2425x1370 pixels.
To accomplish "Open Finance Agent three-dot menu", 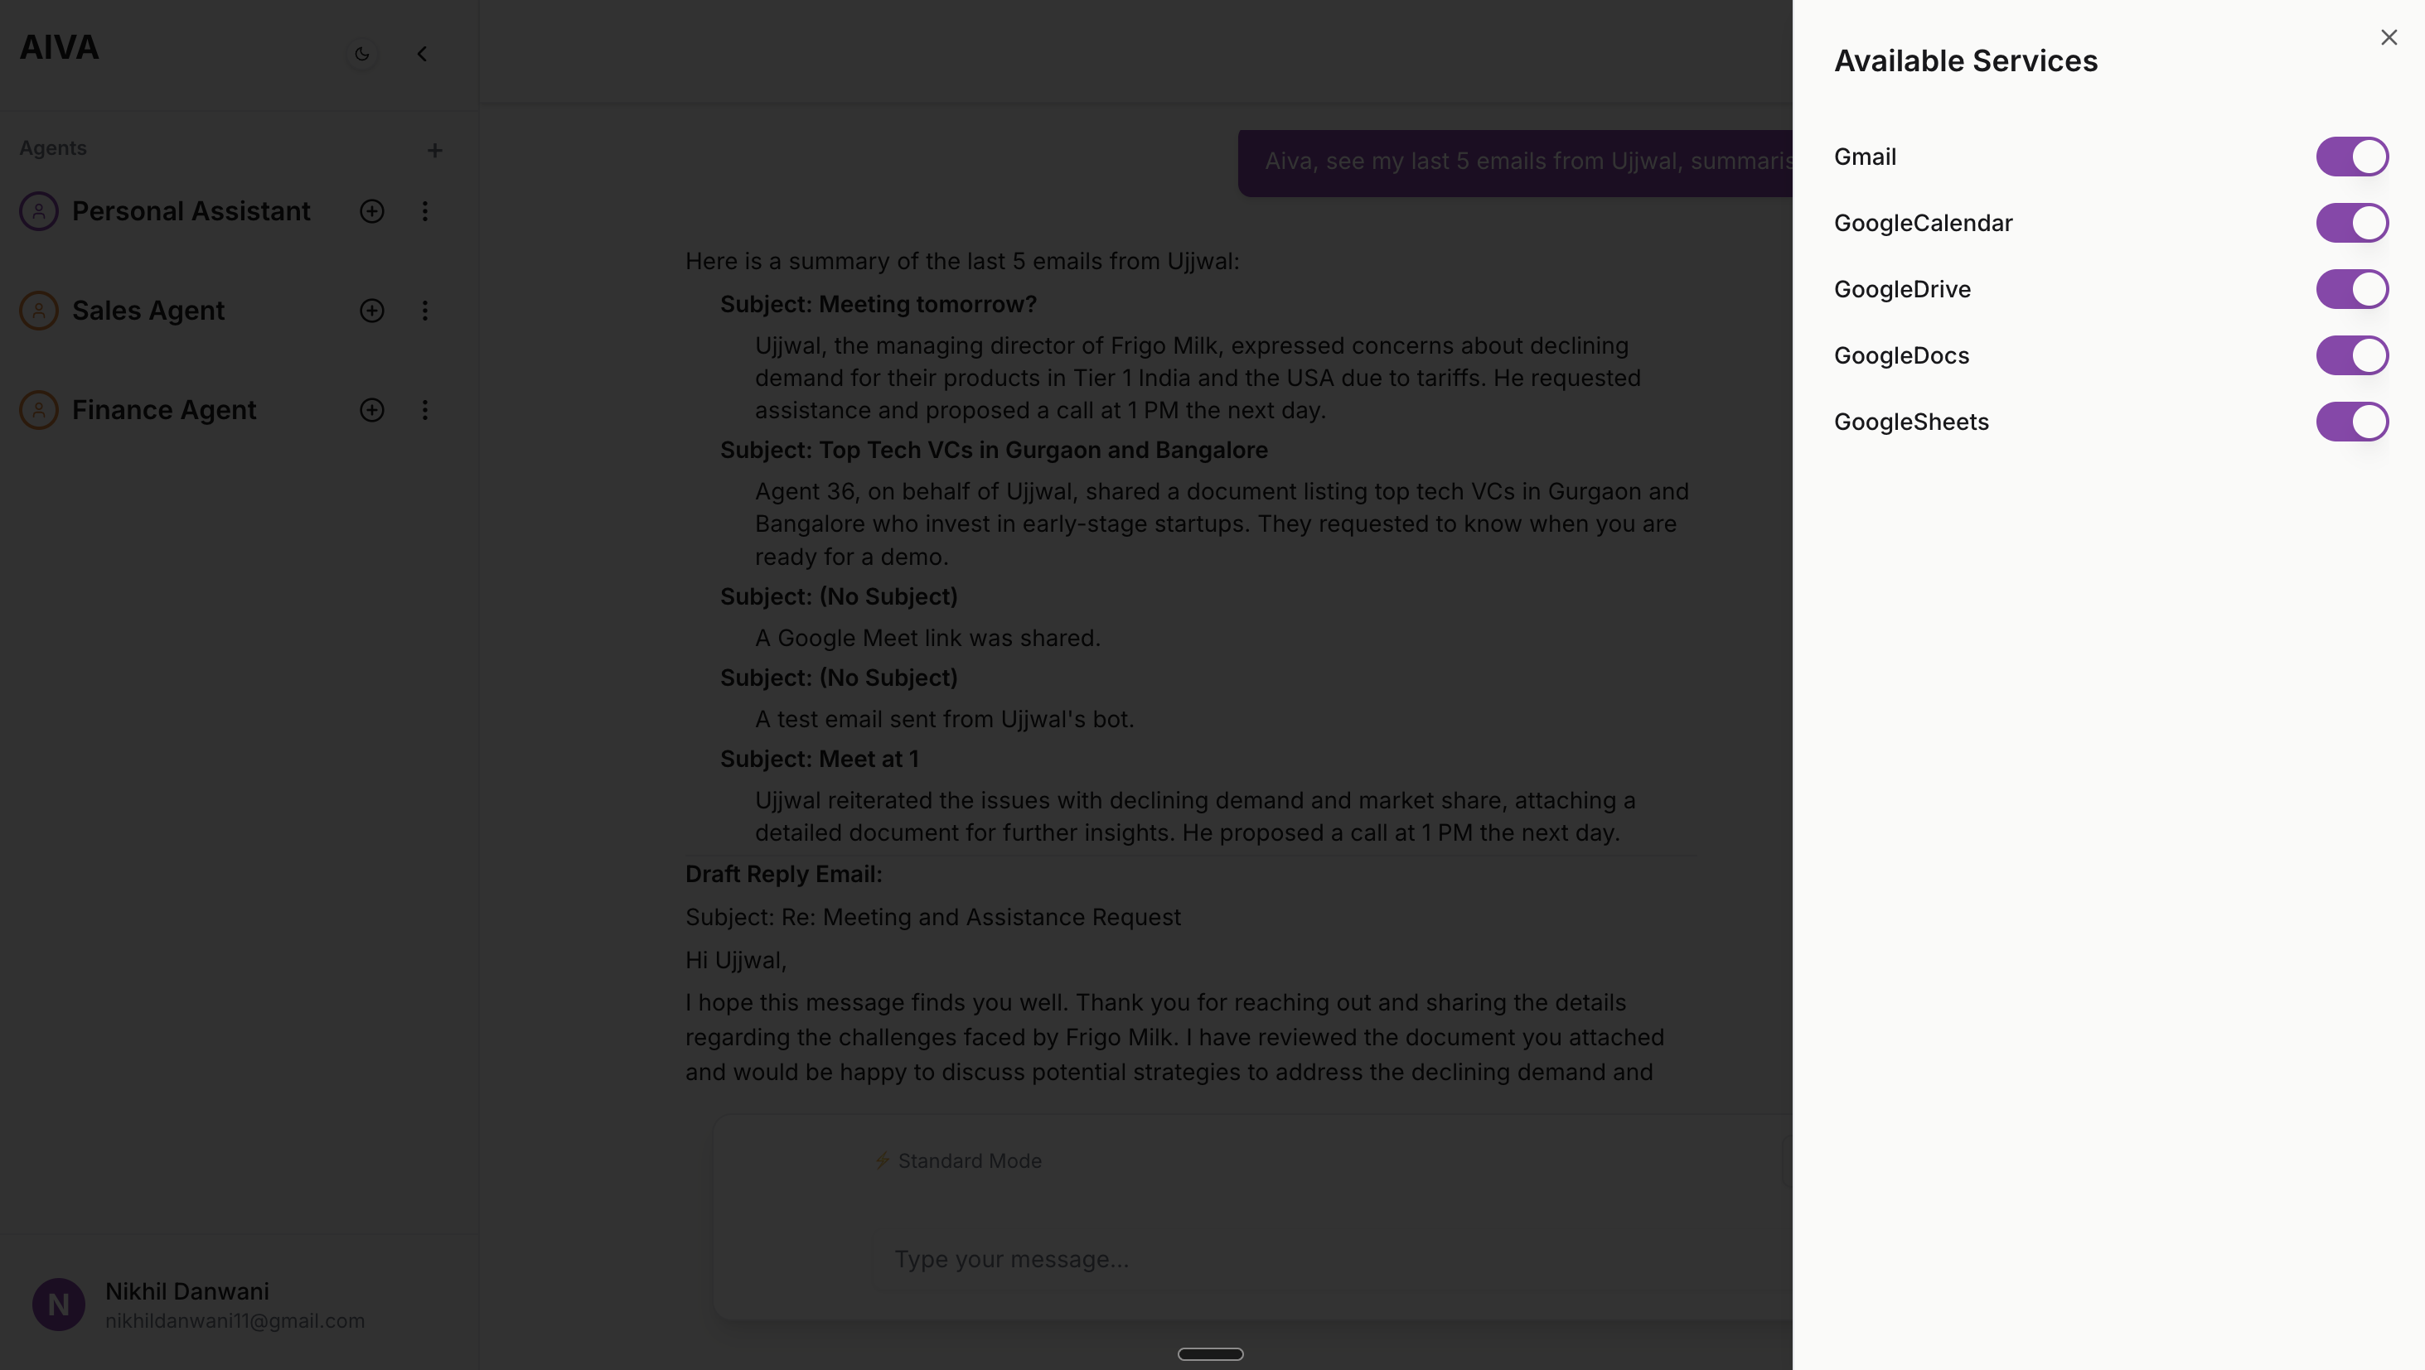I will (424, 409).
